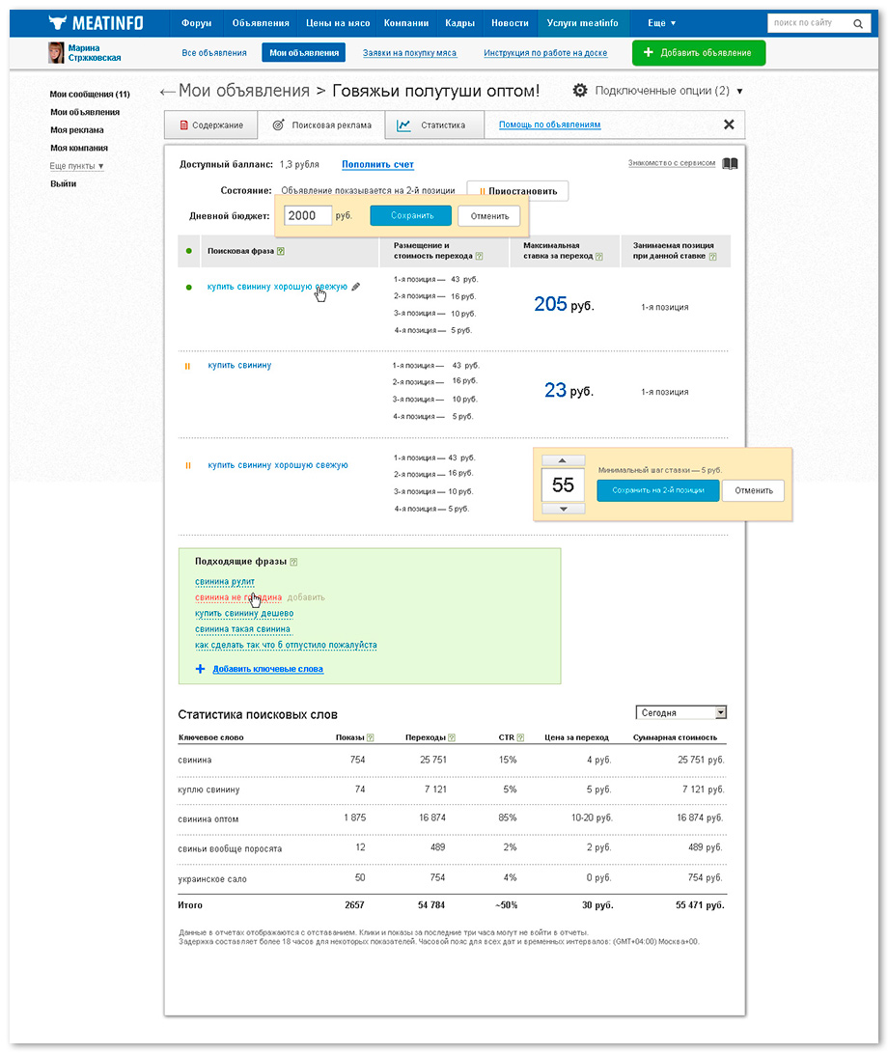Click the daily budget 2000 field

click(x=308, y=215)
